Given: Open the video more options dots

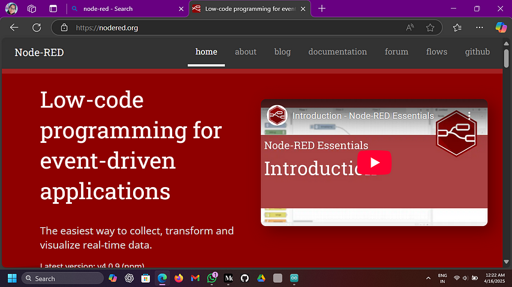Looking at the screenshot, I should [469, 115].
